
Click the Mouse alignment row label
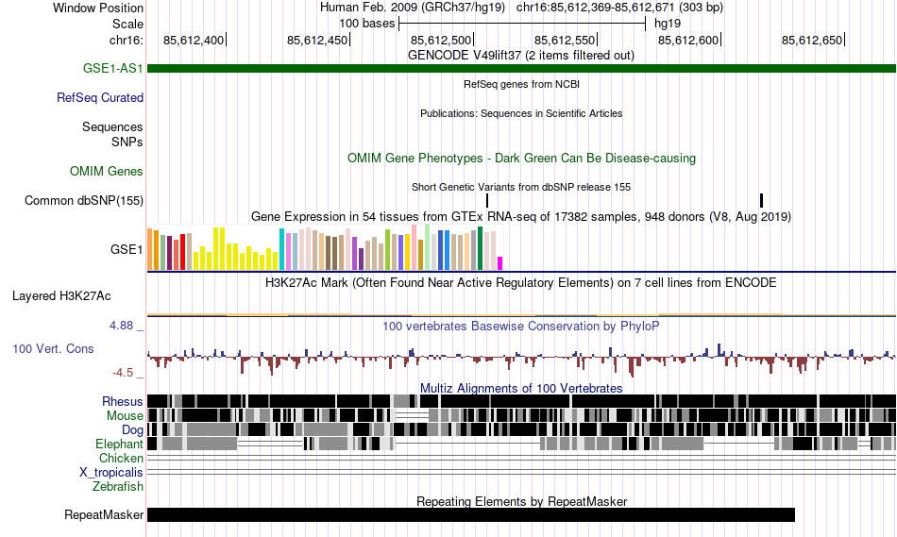click(x=125, y=416)
